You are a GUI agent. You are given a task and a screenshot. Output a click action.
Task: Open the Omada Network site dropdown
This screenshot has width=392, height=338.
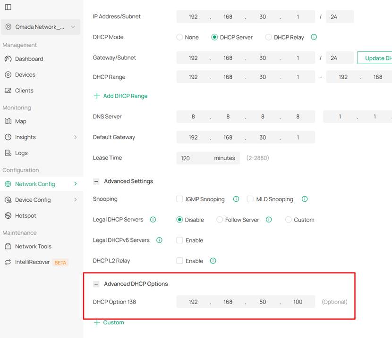tap(41, 27)
